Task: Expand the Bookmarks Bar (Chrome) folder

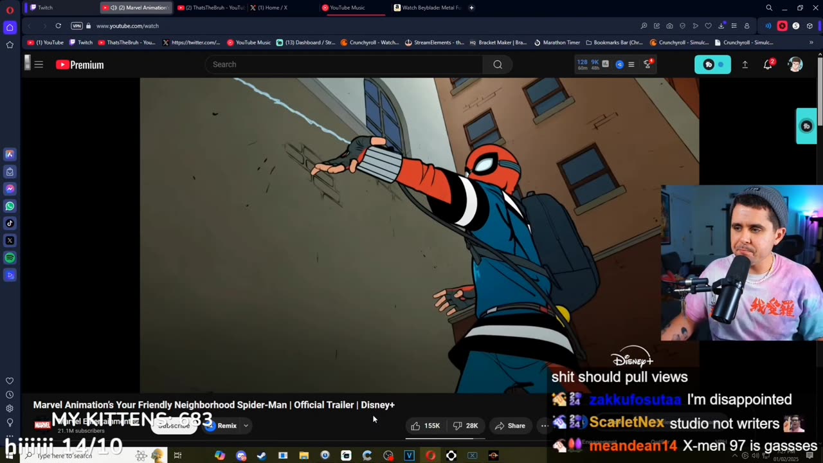Action: click(x=614, y=42)
